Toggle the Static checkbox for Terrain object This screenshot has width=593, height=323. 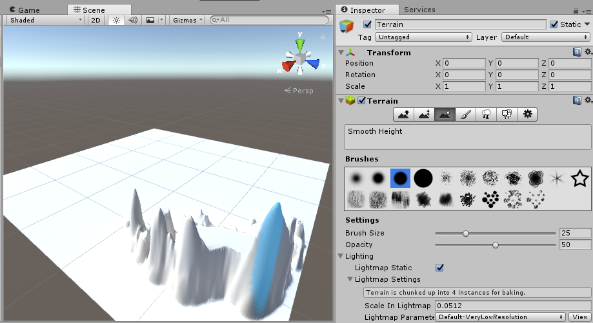click(x=554, y=24)
